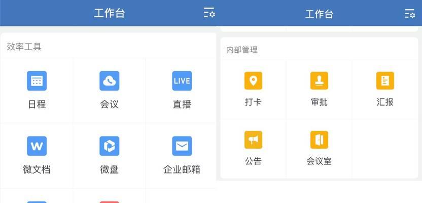The height and width of the screenshot is (203, 422).
Task: Select the 公告 label
Action: pyautogui.click(x=253, y=161)
